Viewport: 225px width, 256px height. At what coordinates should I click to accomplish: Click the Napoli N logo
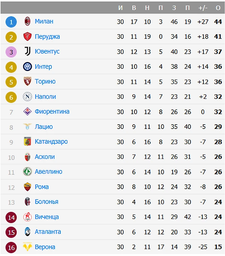coord(27,97)
